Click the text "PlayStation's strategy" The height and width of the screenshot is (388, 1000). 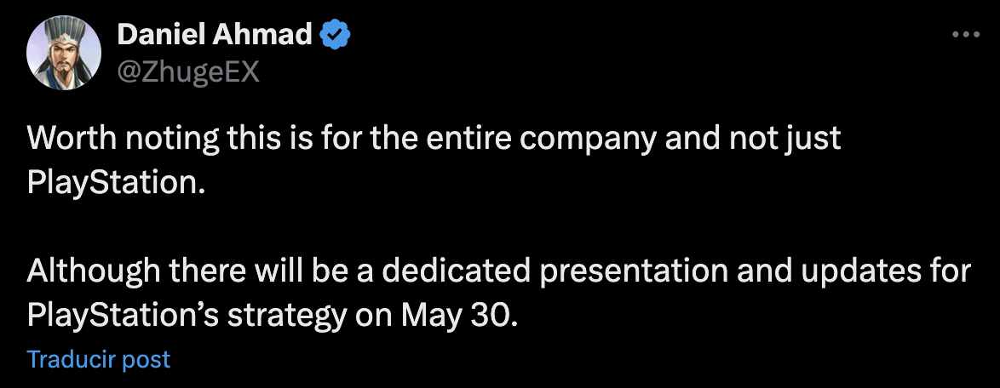187,316
